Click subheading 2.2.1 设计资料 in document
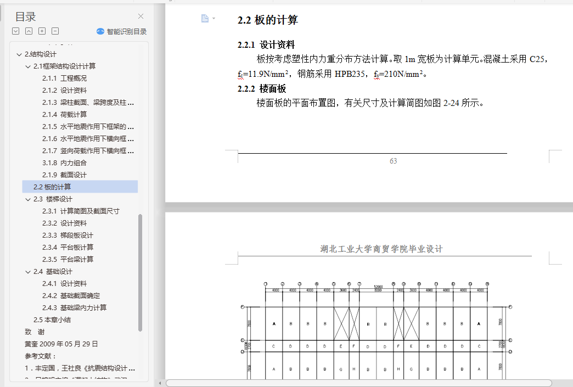573x387 pixels. click(x=266, y=44)
